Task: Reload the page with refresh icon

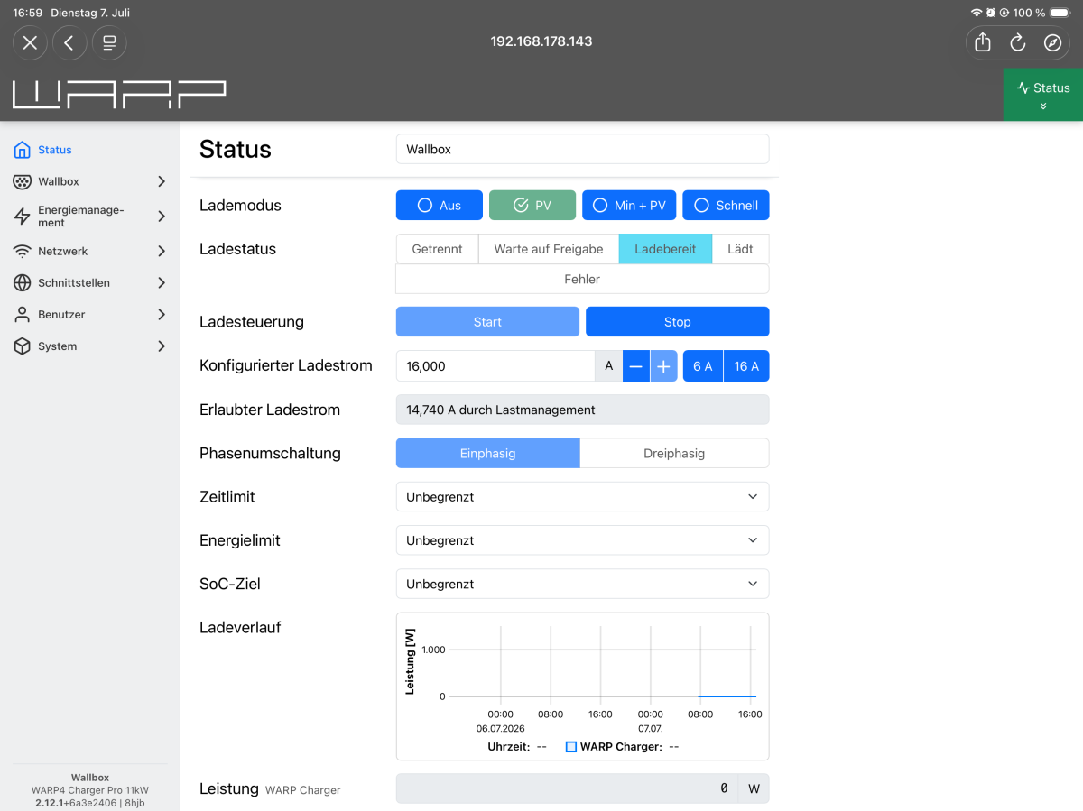Action: (1018, 42)
